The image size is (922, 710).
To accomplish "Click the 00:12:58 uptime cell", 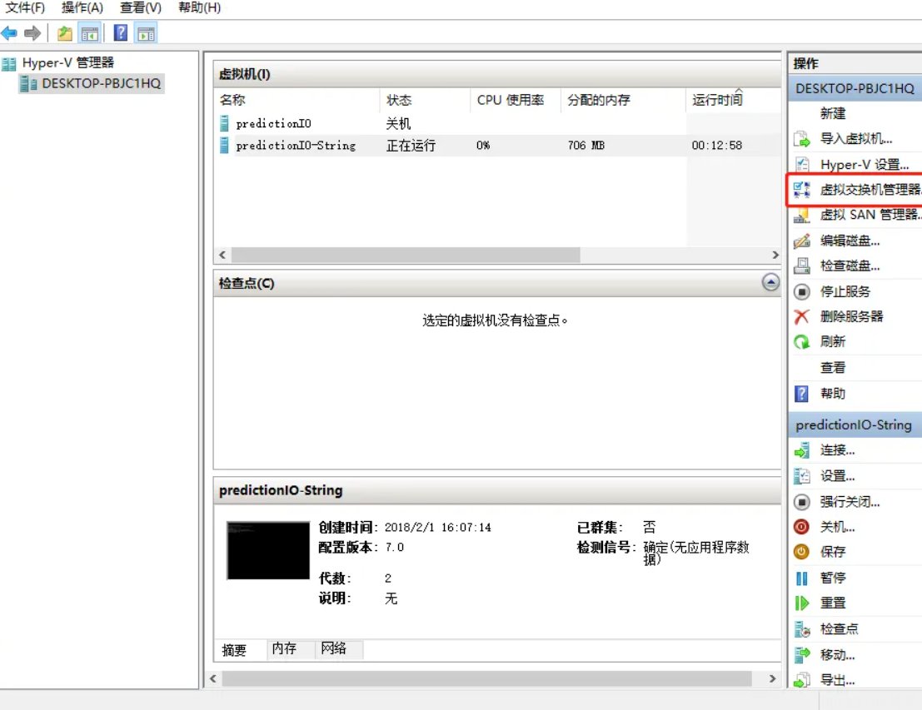I will click(717, 145).
